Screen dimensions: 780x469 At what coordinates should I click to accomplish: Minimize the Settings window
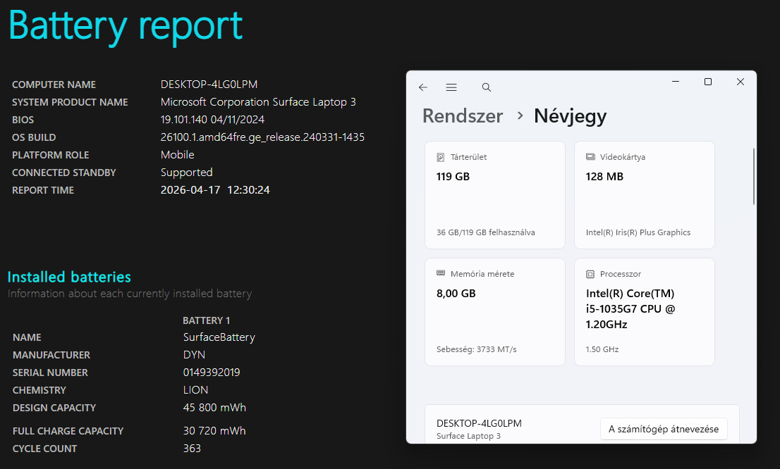(x=676, y=82)
